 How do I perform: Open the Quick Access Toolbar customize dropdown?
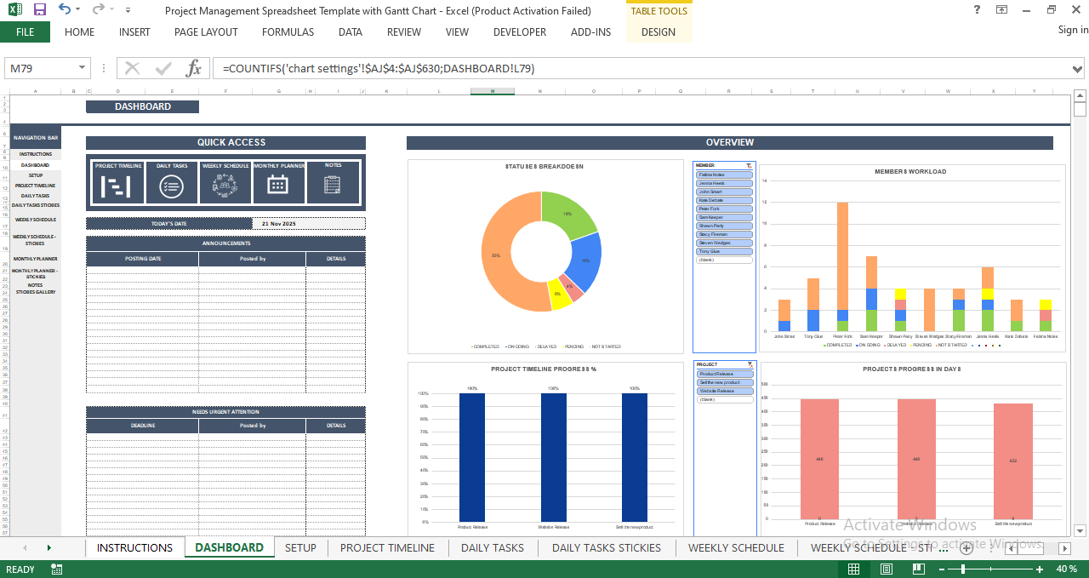click(128, 9)
